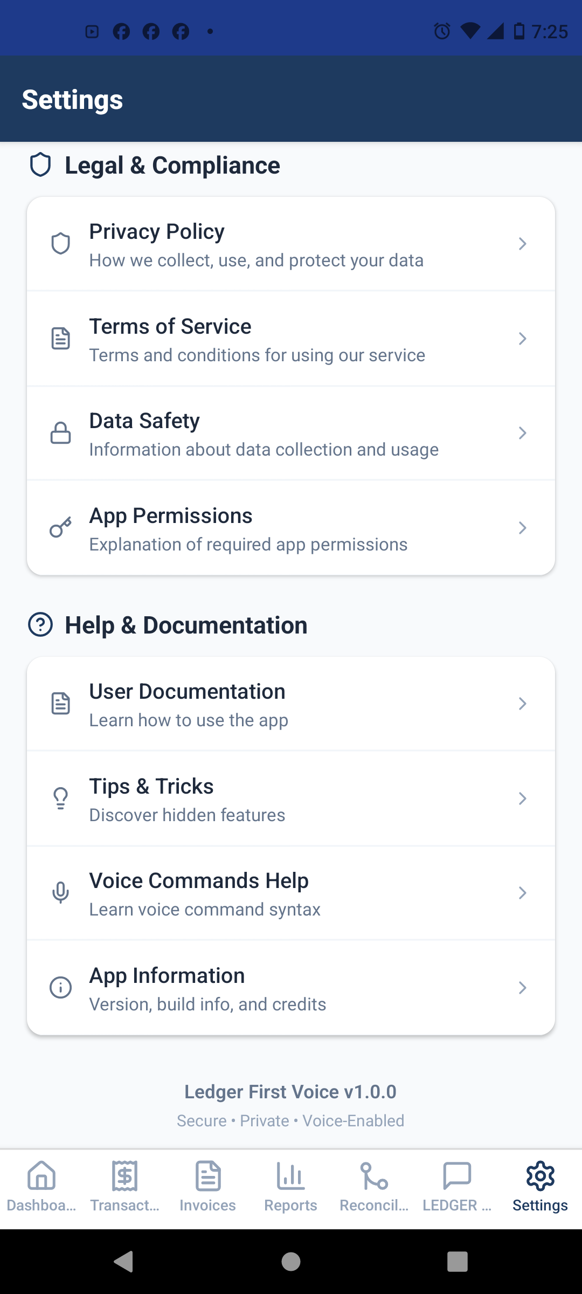The height and width of the screenshot is (1294, 582).
Task: Click the chevron on the Data Safety row
Action: tap(522, 433)
